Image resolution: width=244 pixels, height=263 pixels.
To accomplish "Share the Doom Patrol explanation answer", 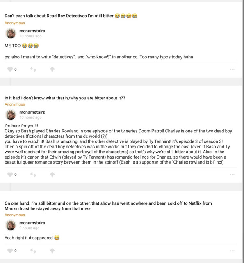I will click(52, 174).
